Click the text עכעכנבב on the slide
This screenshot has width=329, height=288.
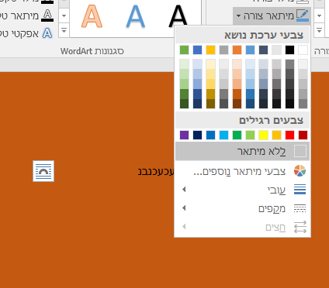tap(156, 172)
